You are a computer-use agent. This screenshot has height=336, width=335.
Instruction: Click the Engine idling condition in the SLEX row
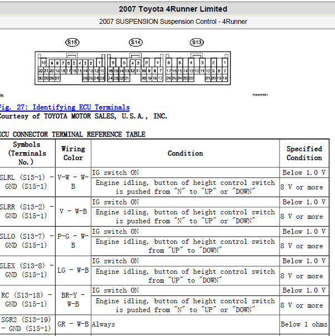coord(185,276)
